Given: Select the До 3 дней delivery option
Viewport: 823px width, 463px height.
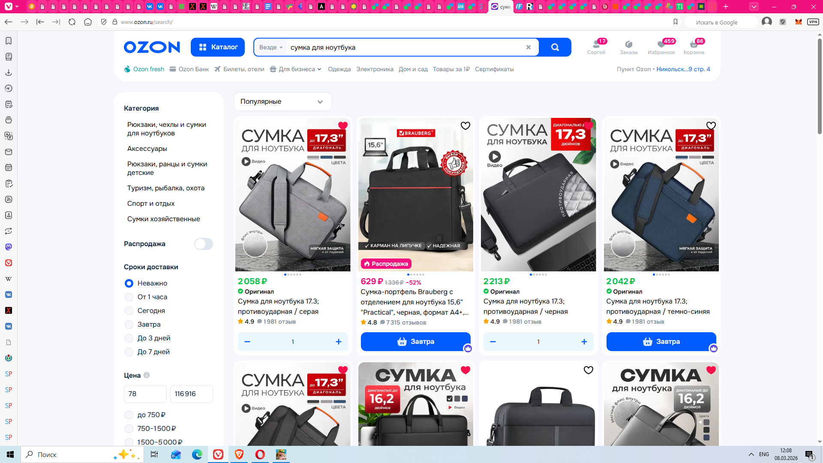Looking at the screenshot, I should click(x=129, y=338).
